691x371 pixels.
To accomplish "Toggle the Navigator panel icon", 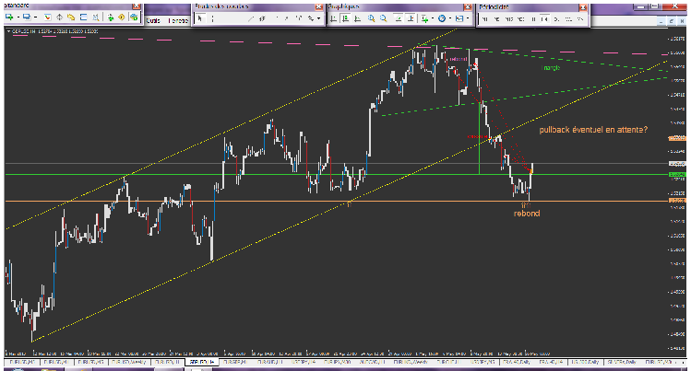I will [x=71, y=17].
